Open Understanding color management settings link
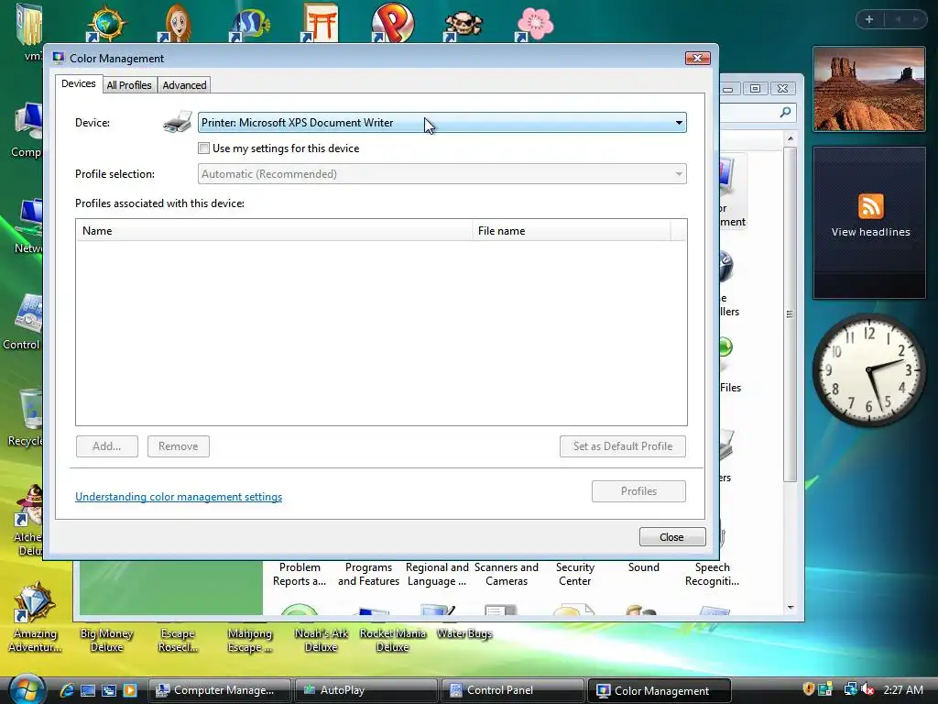The height and width of the screenshot is (704, 938). click(x=179, y=497)
